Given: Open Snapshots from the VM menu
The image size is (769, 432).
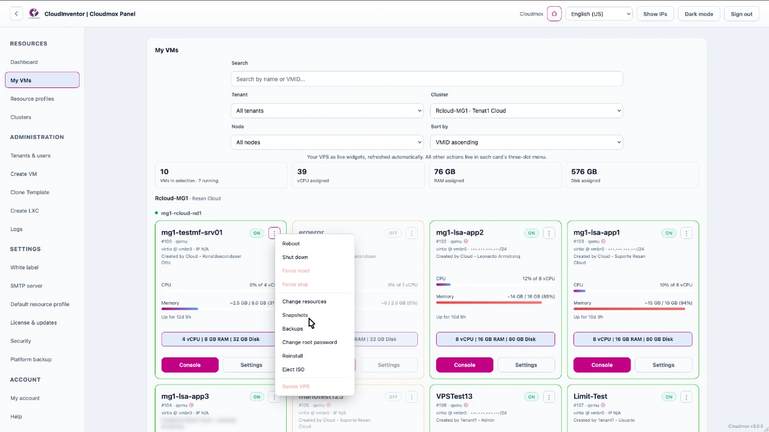Looking at the screenshot, I should pos(315,315).
